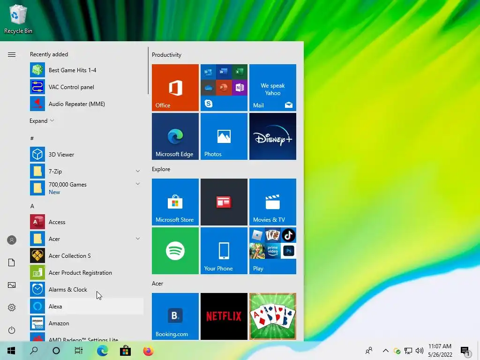Image resolution: width=480 pixels, height=360 pixels.
Task: Open the Play tile folder
Action: [x=272, y=251]
